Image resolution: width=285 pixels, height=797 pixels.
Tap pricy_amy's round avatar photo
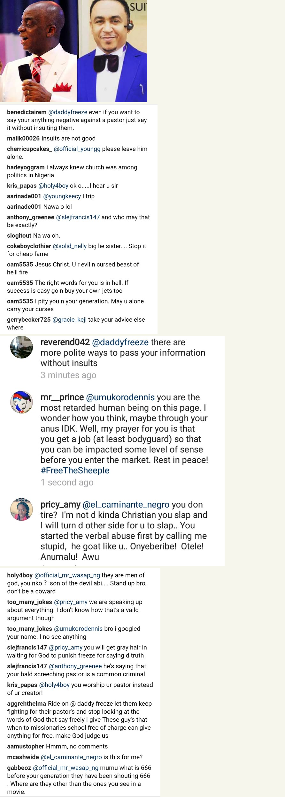click(21, 509)
